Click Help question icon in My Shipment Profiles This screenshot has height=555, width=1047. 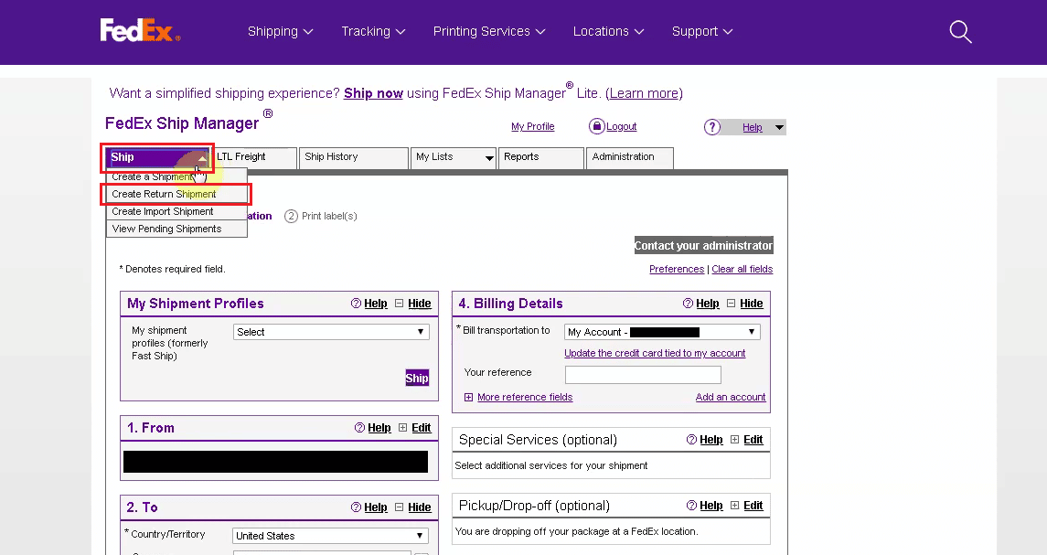tap(356, 304)
